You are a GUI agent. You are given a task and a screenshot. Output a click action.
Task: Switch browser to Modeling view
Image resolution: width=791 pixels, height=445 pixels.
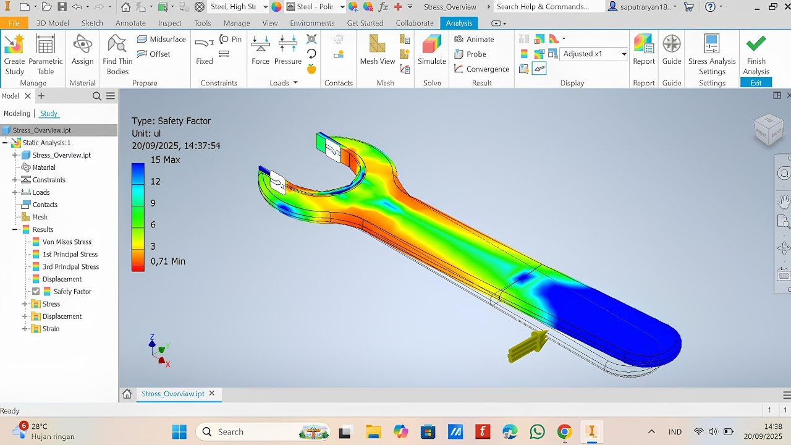tap(17, 114)
